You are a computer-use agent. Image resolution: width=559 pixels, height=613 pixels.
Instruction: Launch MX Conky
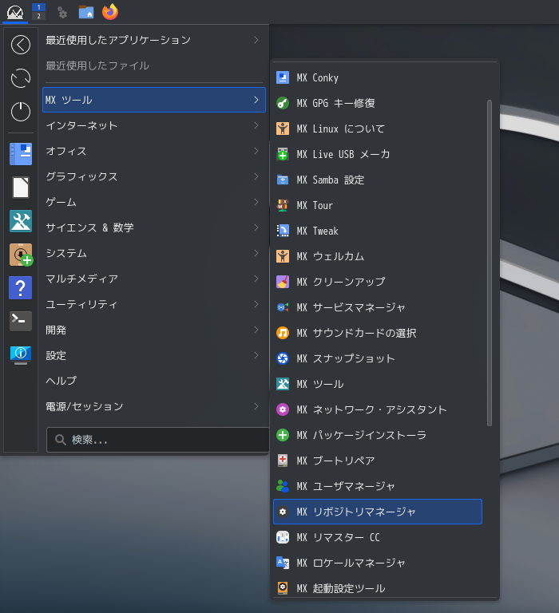pyautogui.click(x=378, y=77)
